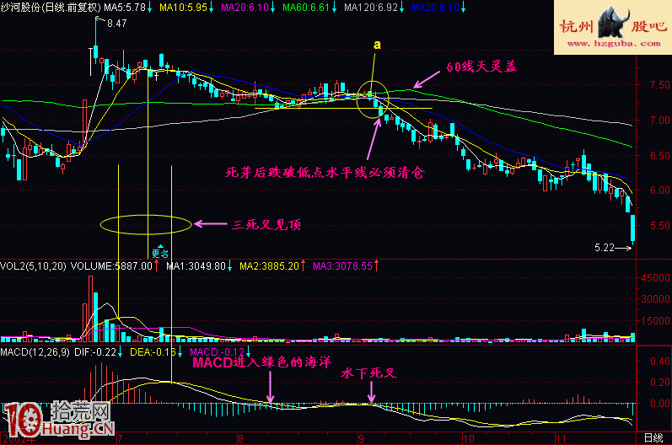Image resolution: width=672 pixels, height=445 pixels.
Task: Select the MA120:6.92 indicator label
Action: pos(371,8)
